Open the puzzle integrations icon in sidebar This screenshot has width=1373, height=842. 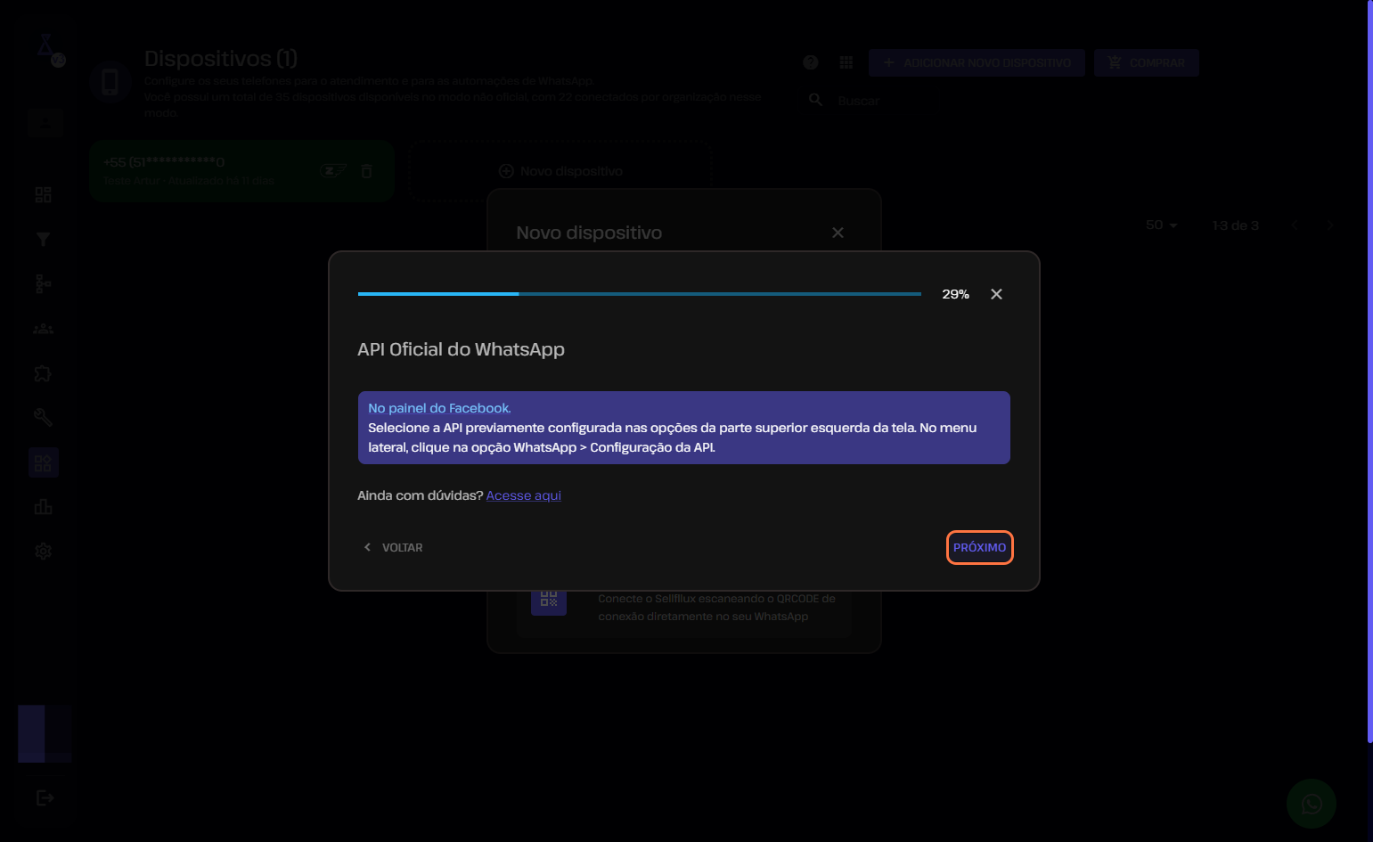click(x=43, y=373)
